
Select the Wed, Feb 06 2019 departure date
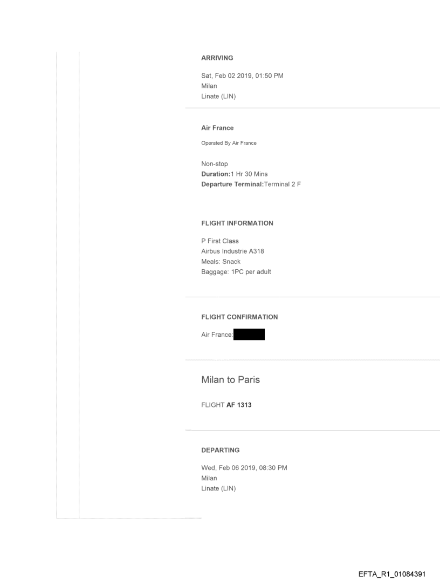click(244, 467)
